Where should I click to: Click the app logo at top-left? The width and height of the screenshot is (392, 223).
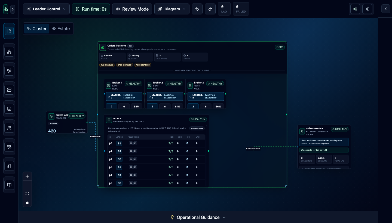click(6, 9)
